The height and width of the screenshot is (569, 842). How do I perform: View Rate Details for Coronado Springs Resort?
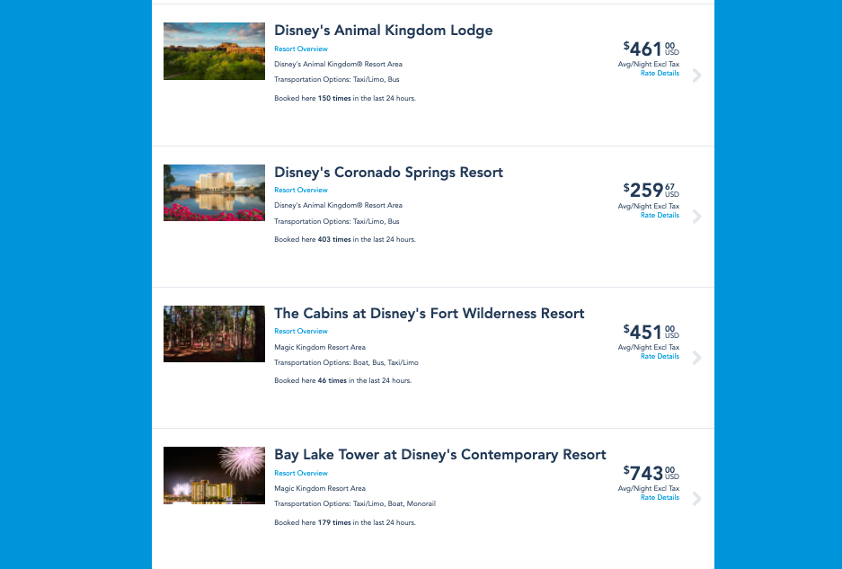pyautogui.click(x=660, y=216)
